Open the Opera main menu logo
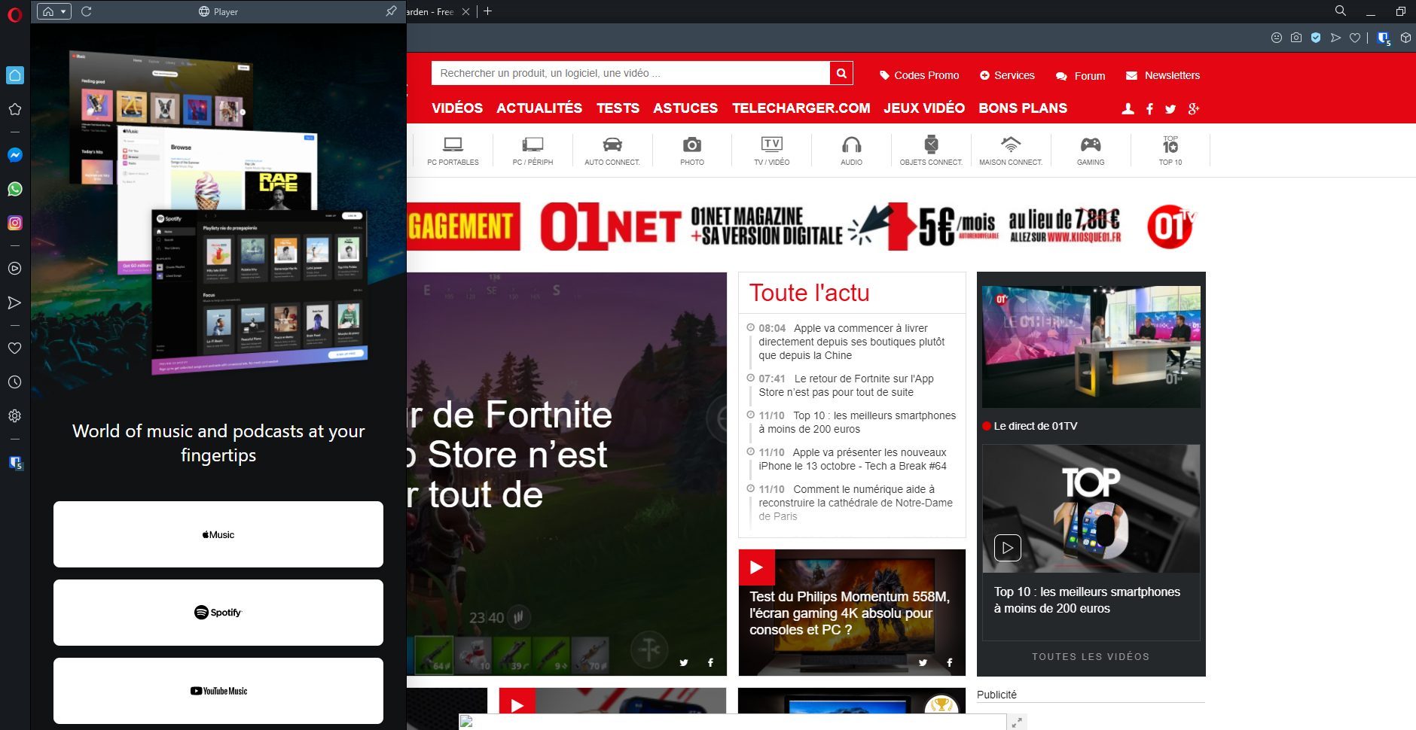The image size is (1416, 730). pyautogui.click(x=14, y=14)
